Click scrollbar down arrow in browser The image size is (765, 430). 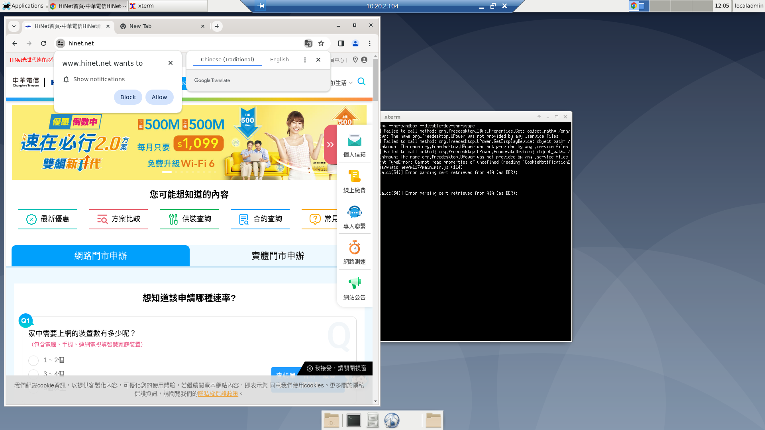click(x=375, y=401)
